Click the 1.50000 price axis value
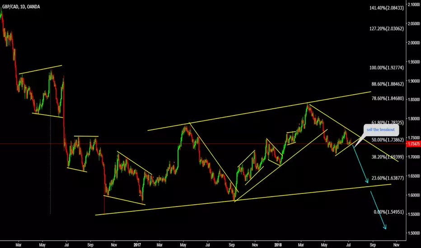421x248 pixels. 414,233
